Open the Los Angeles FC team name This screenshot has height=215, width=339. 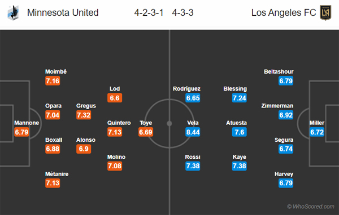[284, 13]
